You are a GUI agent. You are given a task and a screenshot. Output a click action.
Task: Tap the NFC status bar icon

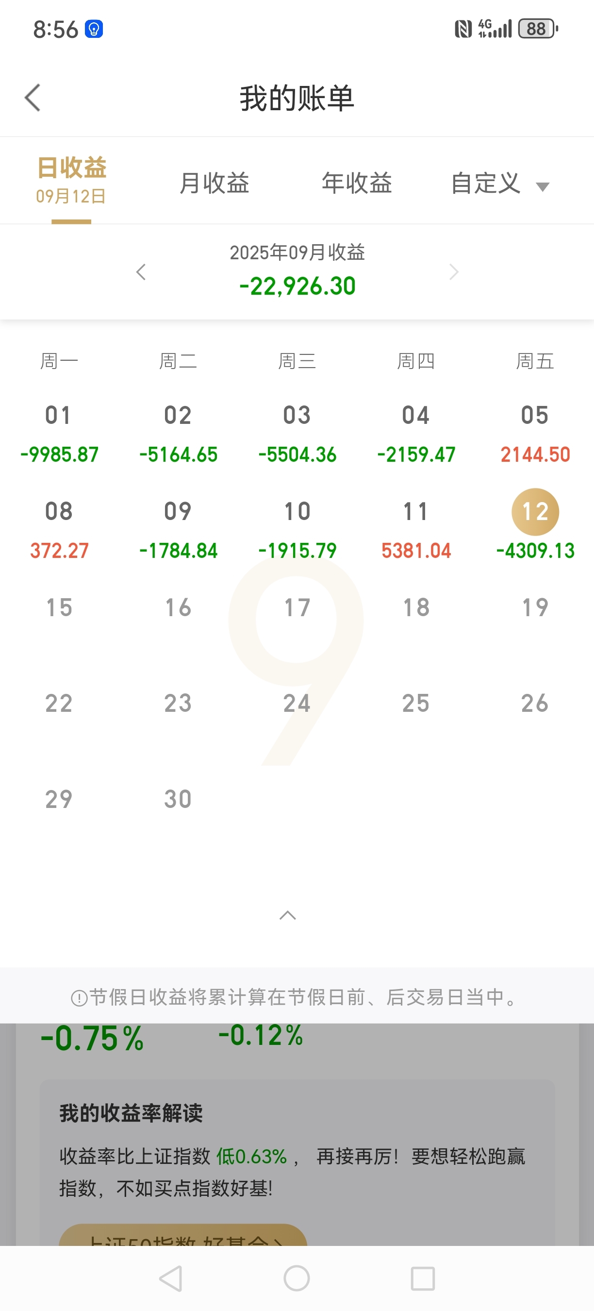pyautogui.click(x=463, y=29)
